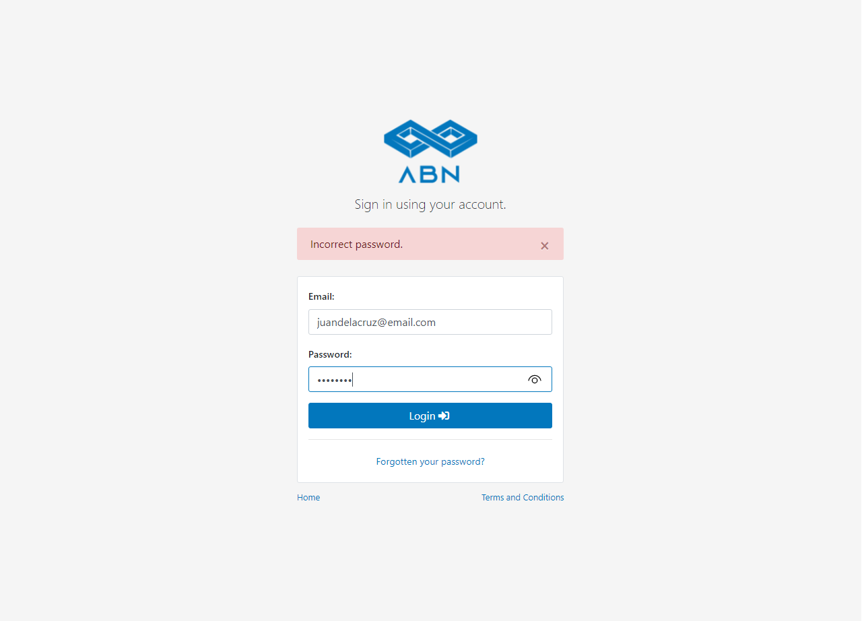
Task: Click the Password label
Action: coord(330,354)
